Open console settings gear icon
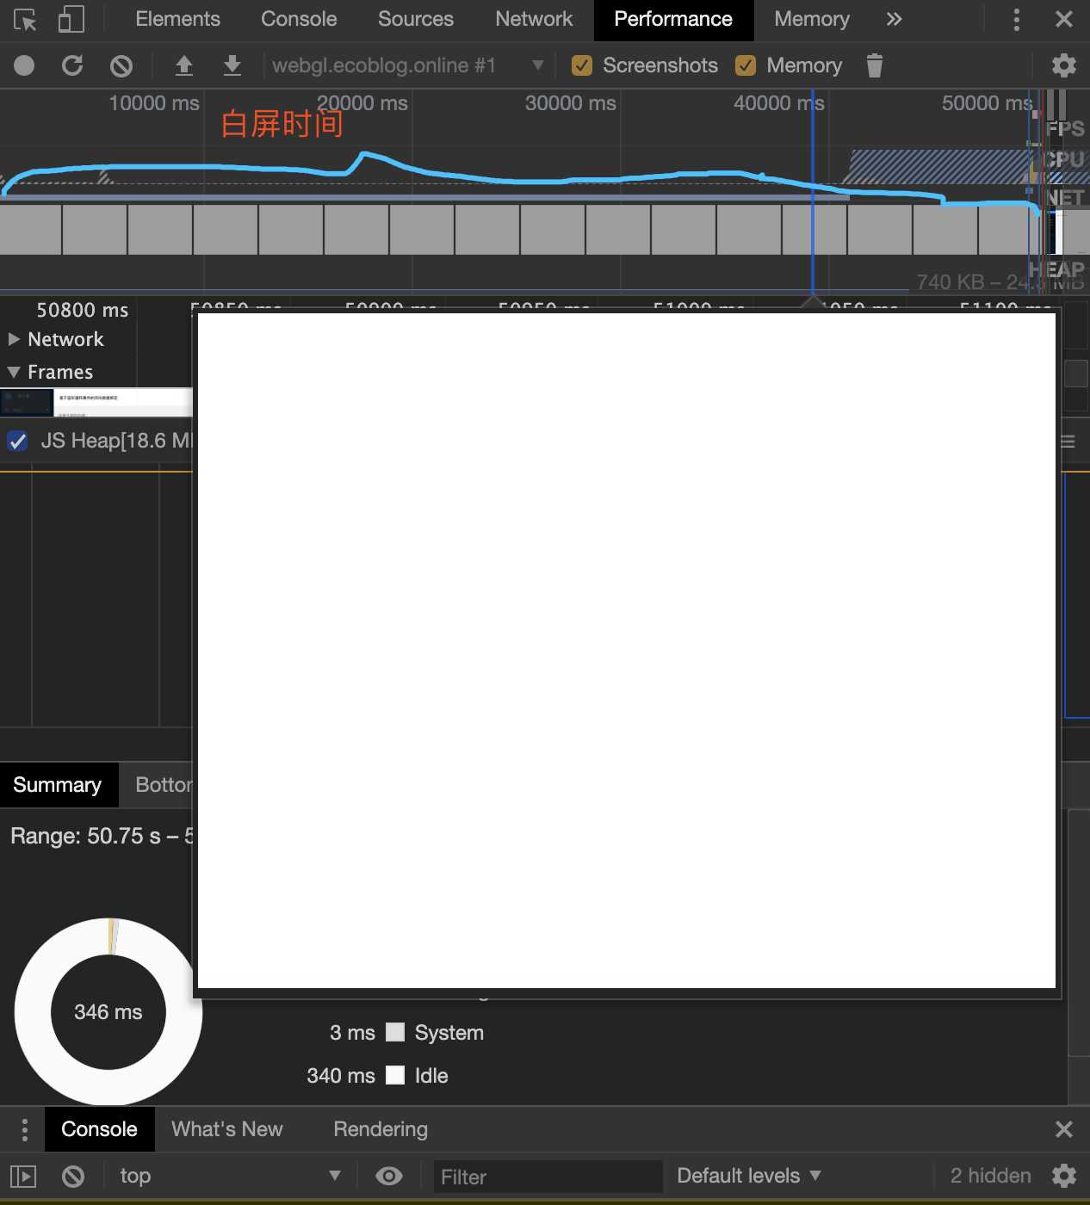 point(1064,1176)
